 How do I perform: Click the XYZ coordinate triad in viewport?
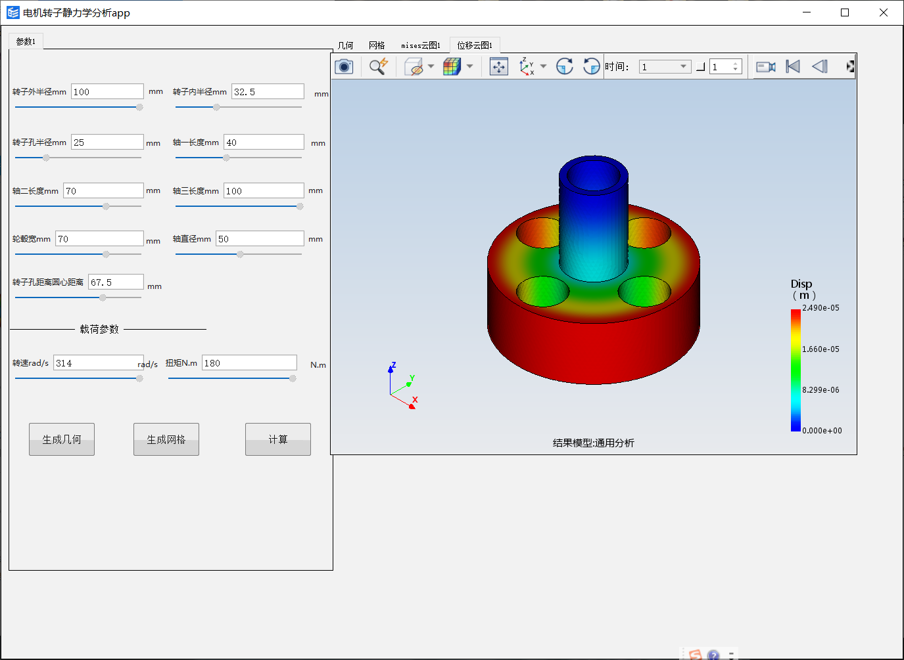(403, 386)
